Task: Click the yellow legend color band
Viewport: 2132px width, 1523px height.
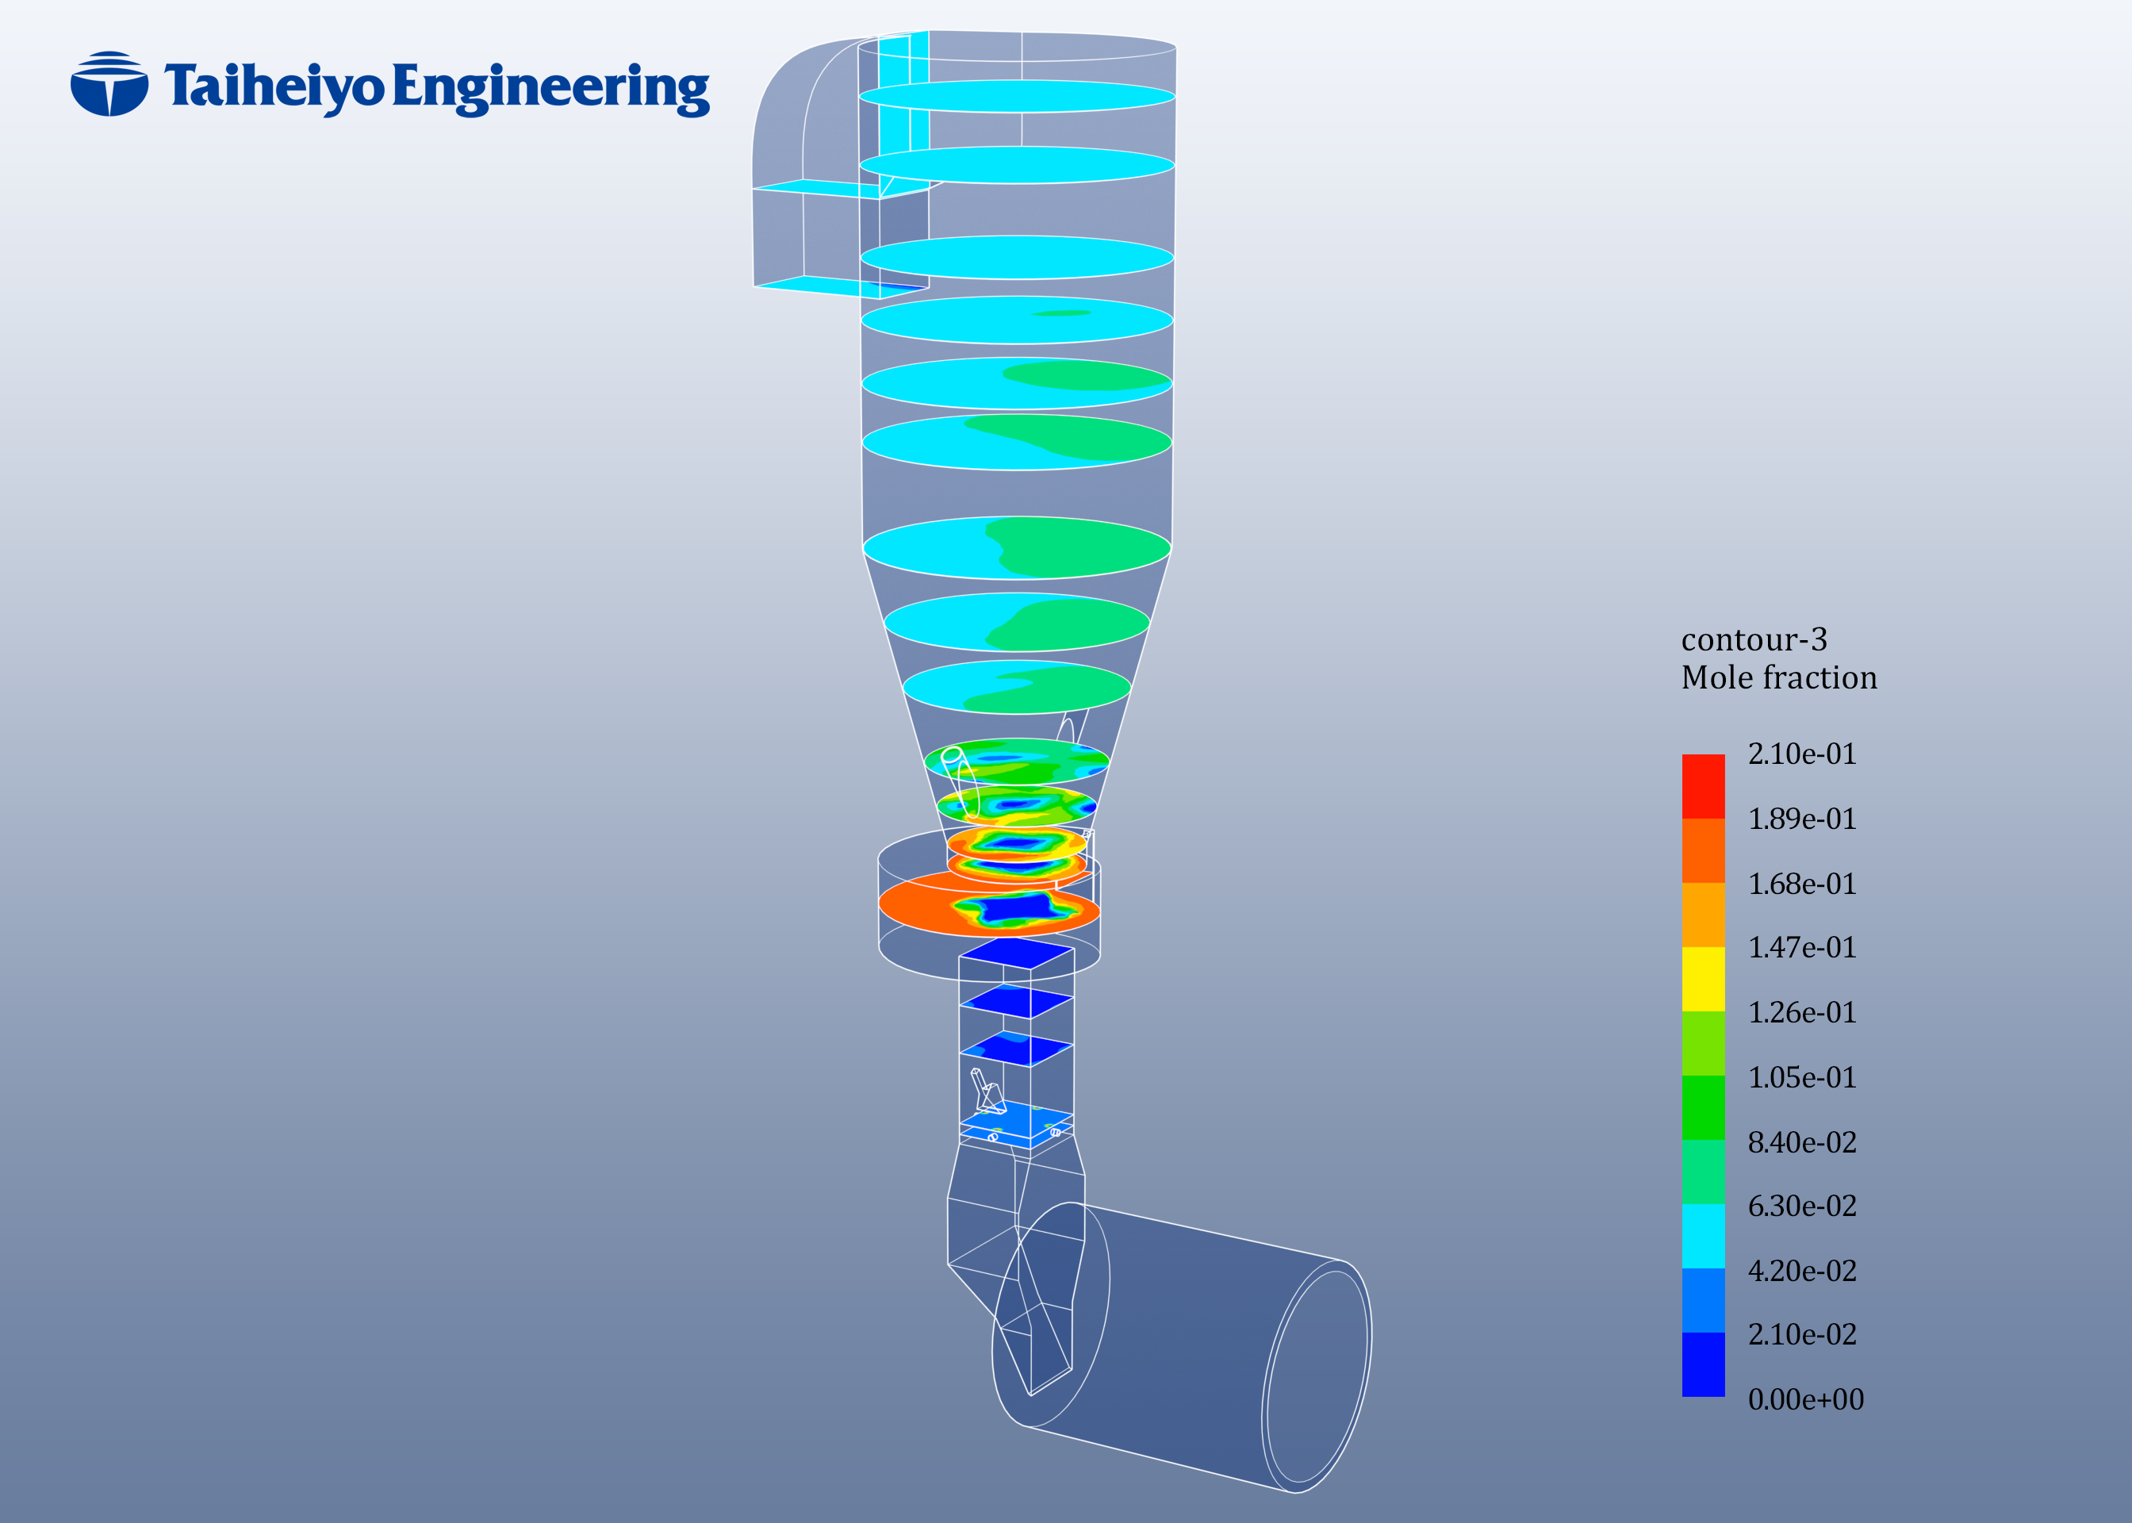Action: point(1703,979)
